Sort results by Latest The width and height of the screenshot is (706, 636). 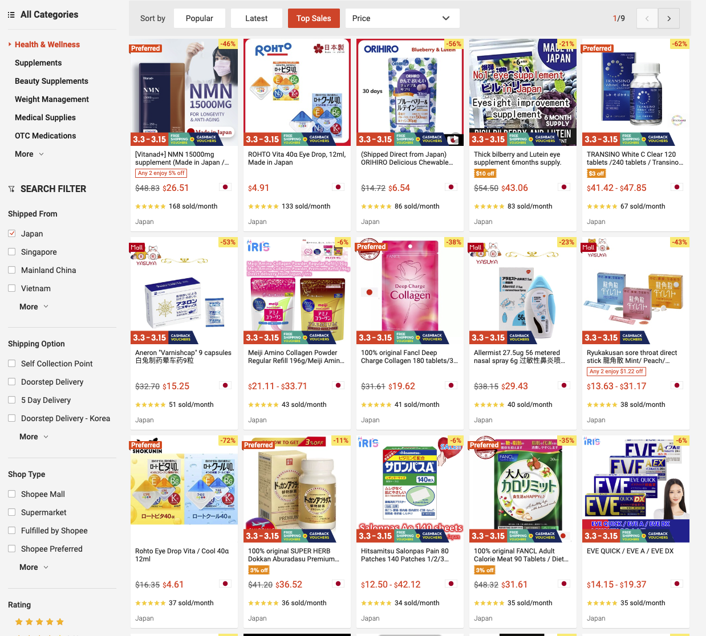pos(257,18)
